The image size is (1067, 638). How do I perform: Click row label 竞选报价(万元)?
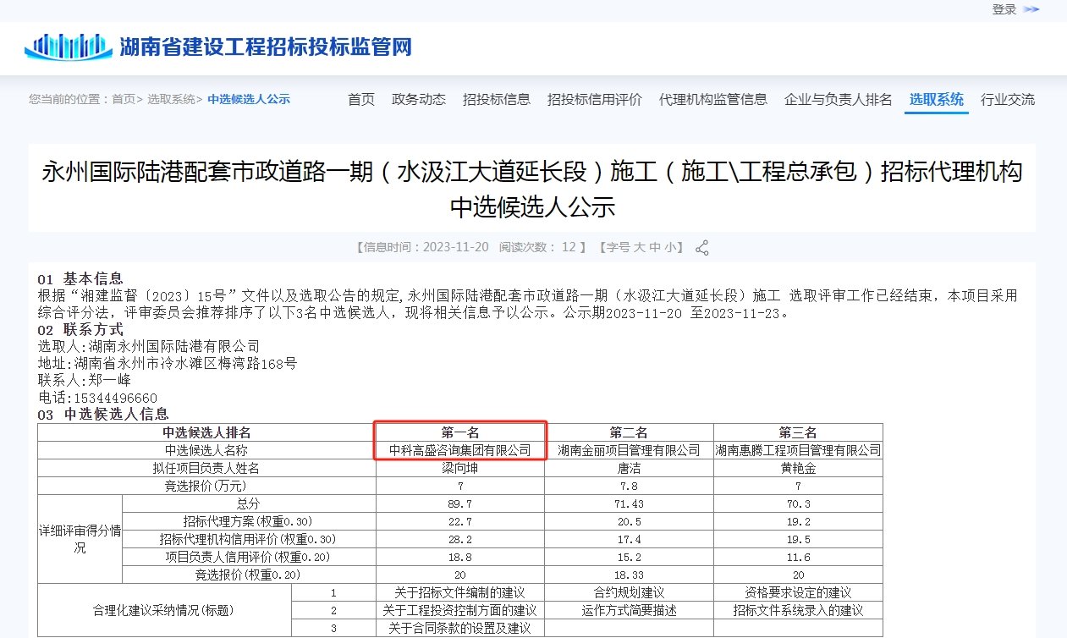206,486
